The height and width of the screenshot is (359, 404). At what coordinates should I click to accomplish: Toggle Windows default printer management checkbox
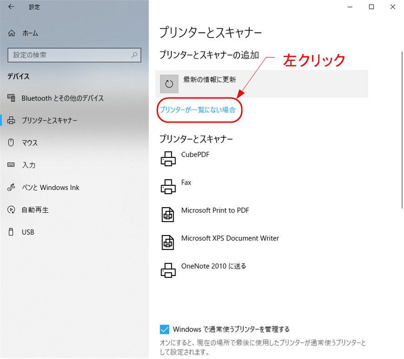[164, 329]
